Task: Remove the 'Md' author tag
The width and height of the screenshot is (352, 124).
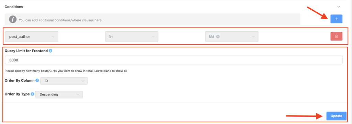Action: (x=218, y=36)
